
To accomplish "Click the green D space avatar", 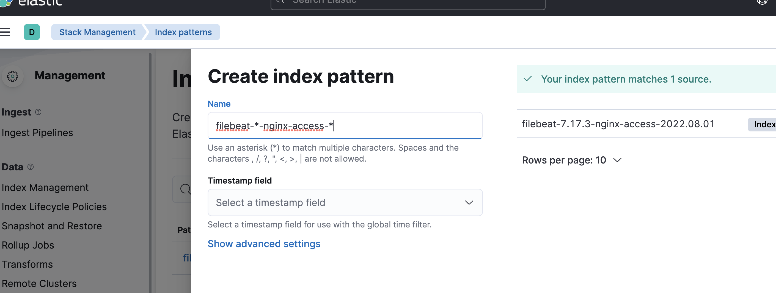I will coord(32,32).
